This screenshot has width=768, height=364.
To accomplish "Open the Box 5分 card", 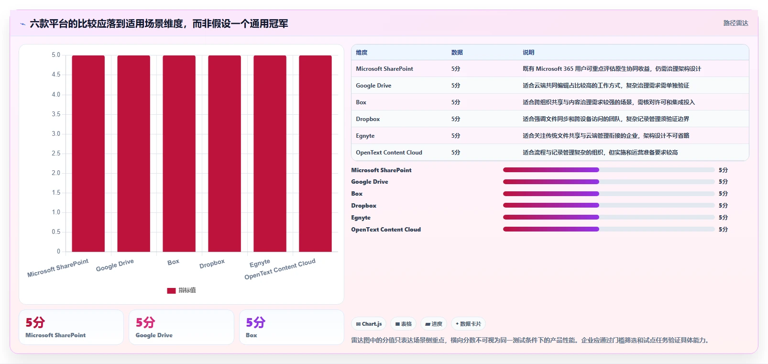I will point(292,327).
